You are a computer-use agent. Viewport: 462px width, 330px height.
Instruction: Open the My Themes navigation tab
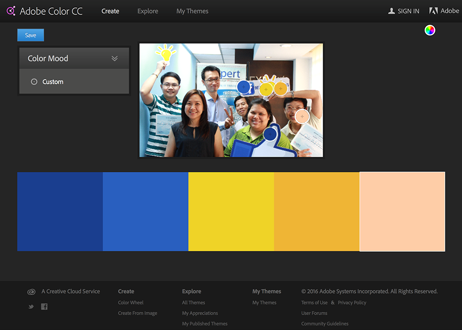click(x=192, y=11)
